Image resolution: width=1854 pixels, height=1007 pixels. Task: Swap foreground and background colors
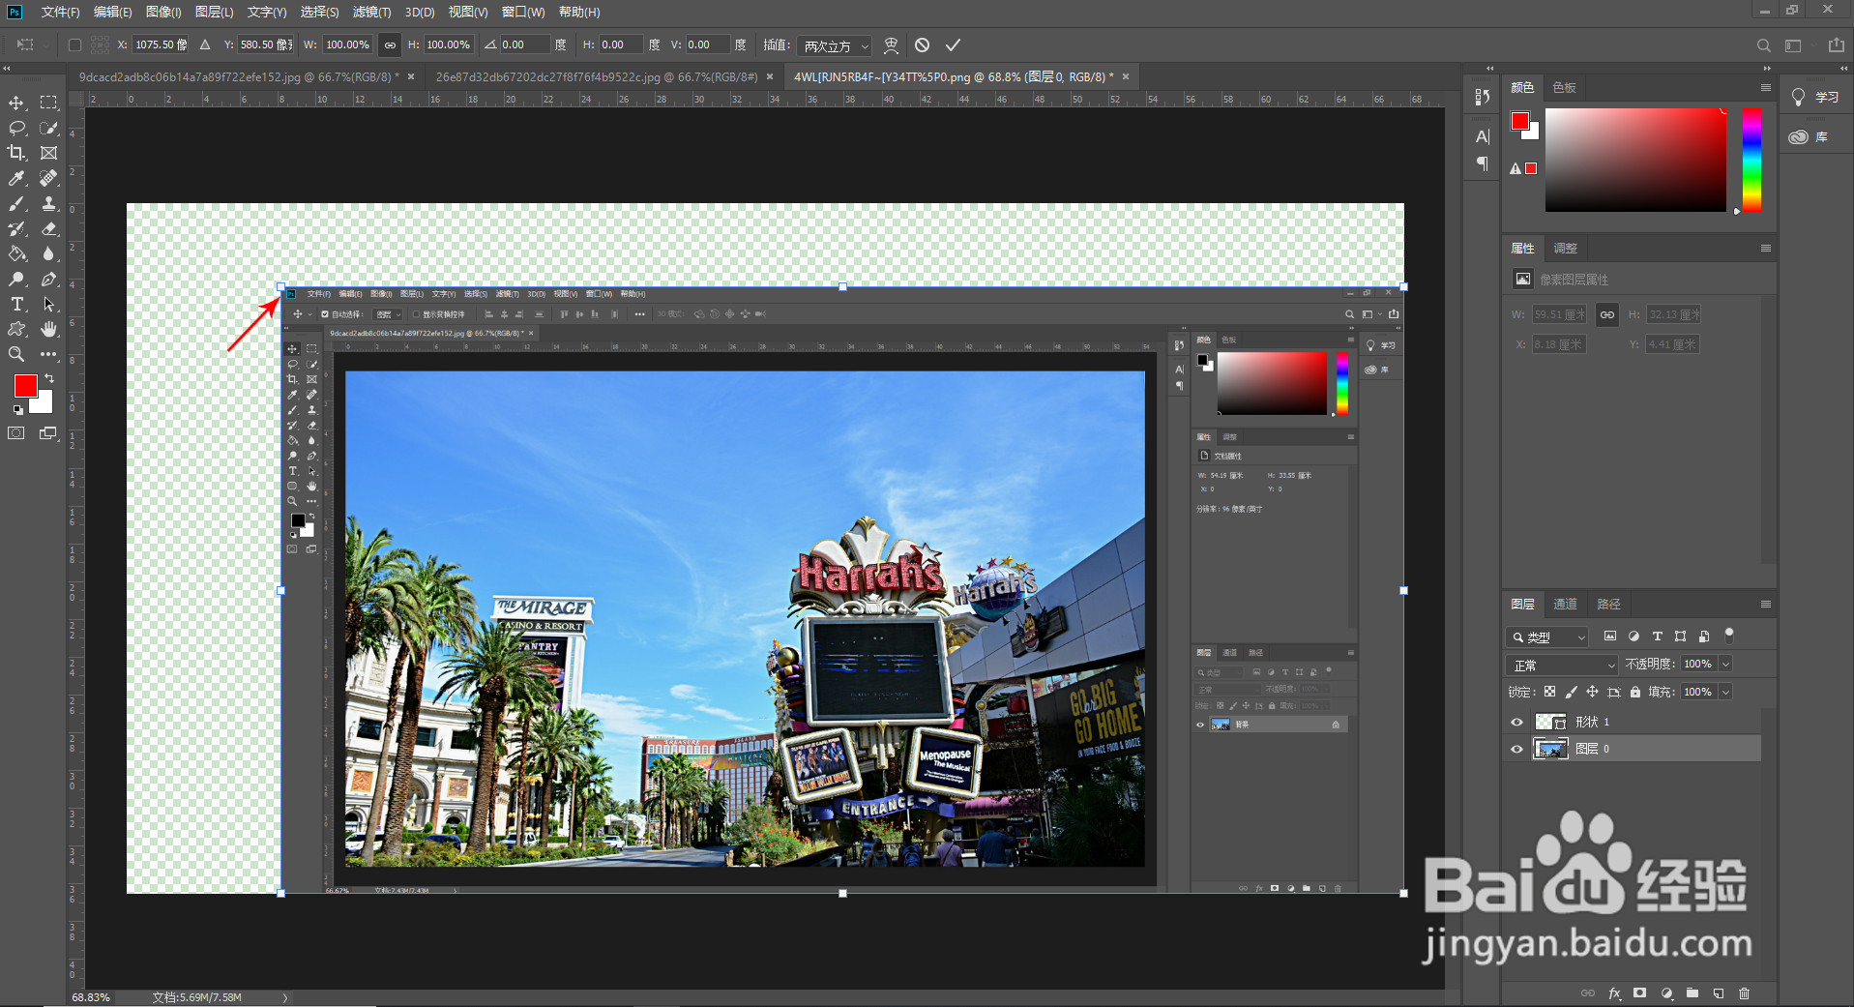(49, 378)
